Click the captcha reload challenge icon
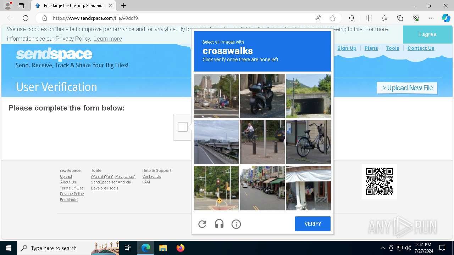454x255 pixels. [x=202, y=224]
